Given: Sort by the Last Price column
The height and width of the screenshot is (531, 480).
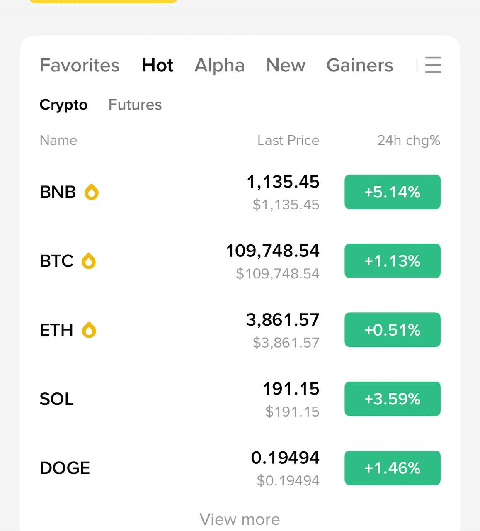Looking at the screenshot, I should coord(288,141).
